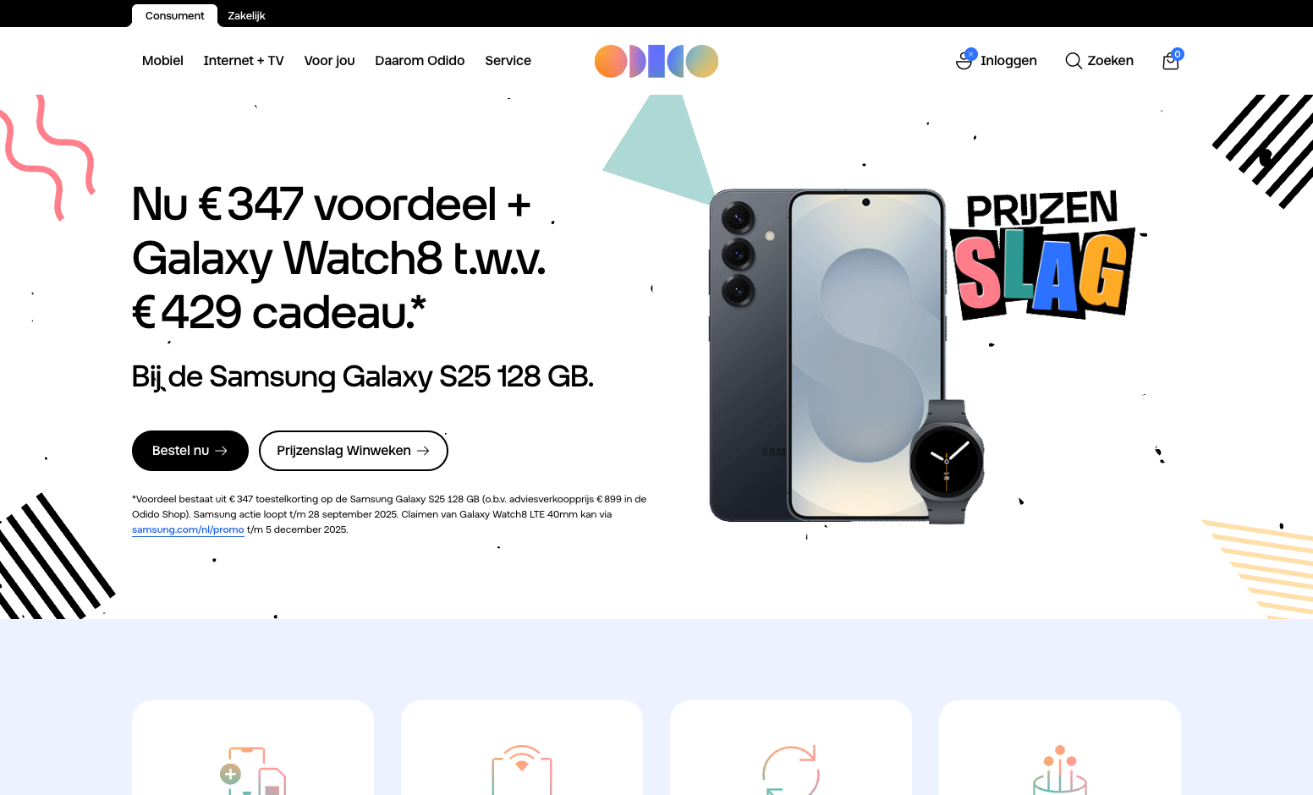Select the Consument tab
The height and width of the screenshot is (795, 1313).
coord(174,15)
